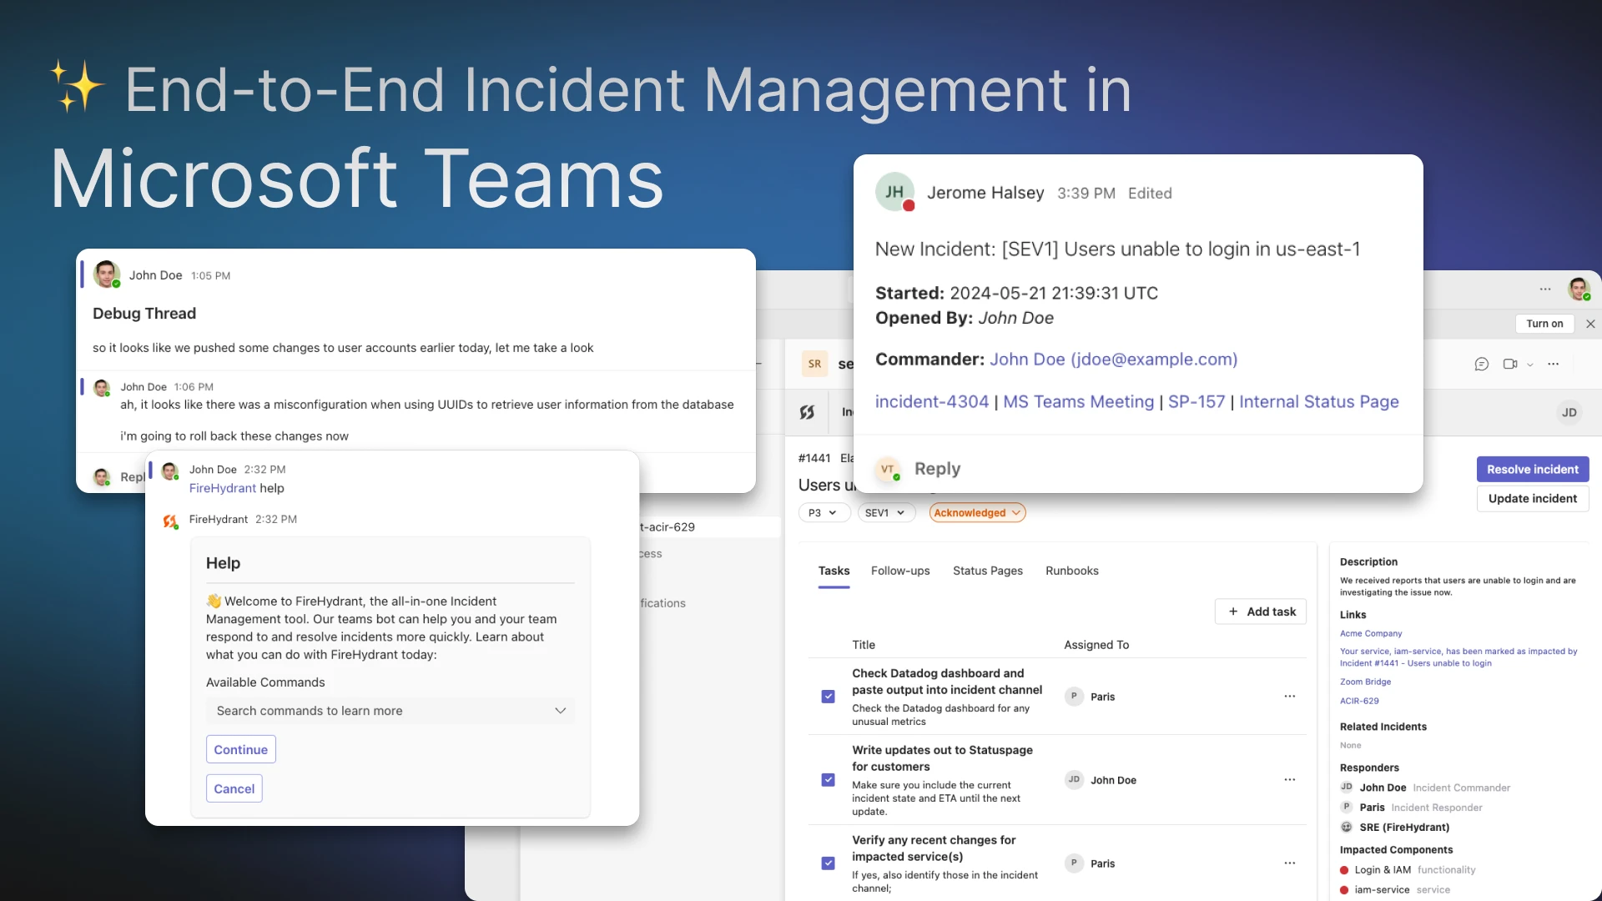Open more options for John Doe's task
The image size is (1602, 901).
click(1289, 779)
